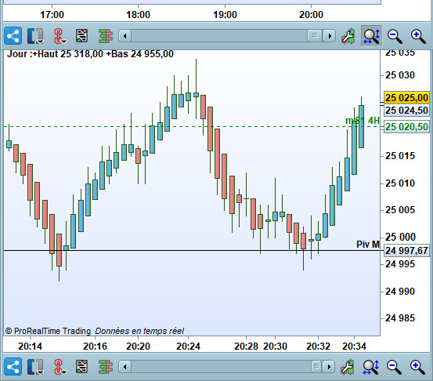433x381 pixels.
Task: Click the yellow 25 025,00 current price label
Action: click(406, 97)
